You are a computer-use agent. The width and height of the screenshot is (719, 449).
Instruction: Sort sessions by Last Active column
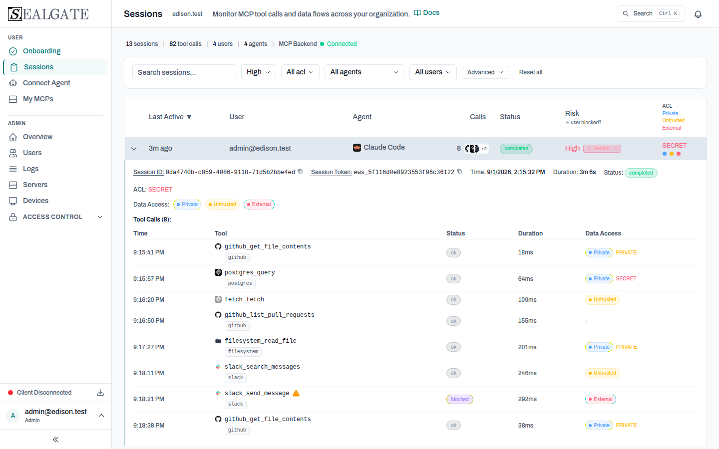pyautogui.click(x=170, y=117)
